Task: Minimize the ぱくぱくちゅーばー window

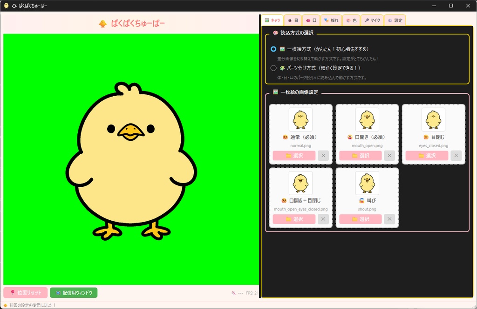Action: click(x=434, y=6)
